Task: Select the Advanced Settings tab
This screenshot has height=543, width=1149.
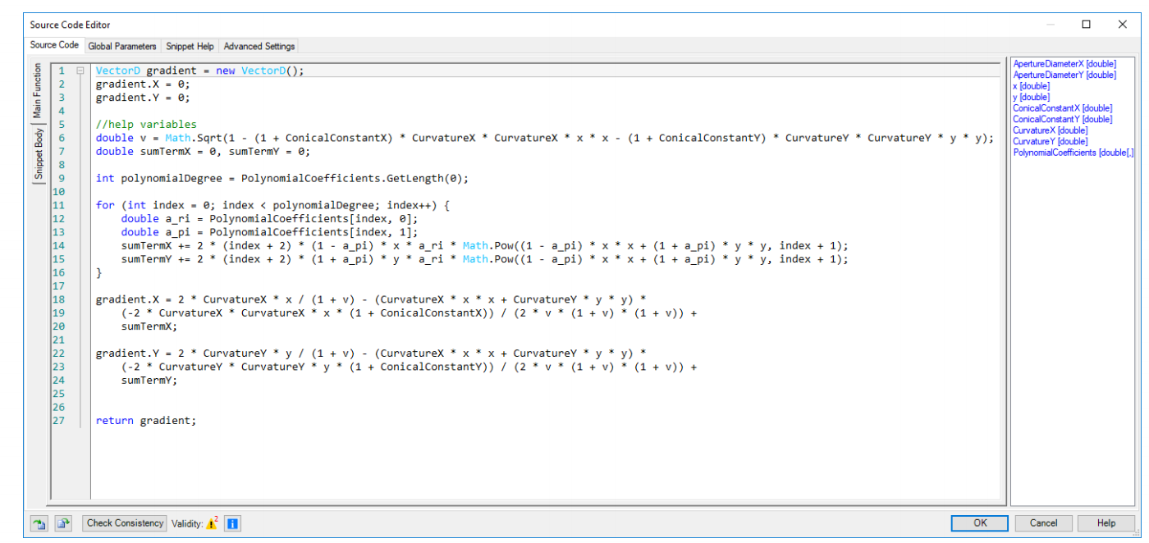Action: [259, 46]
